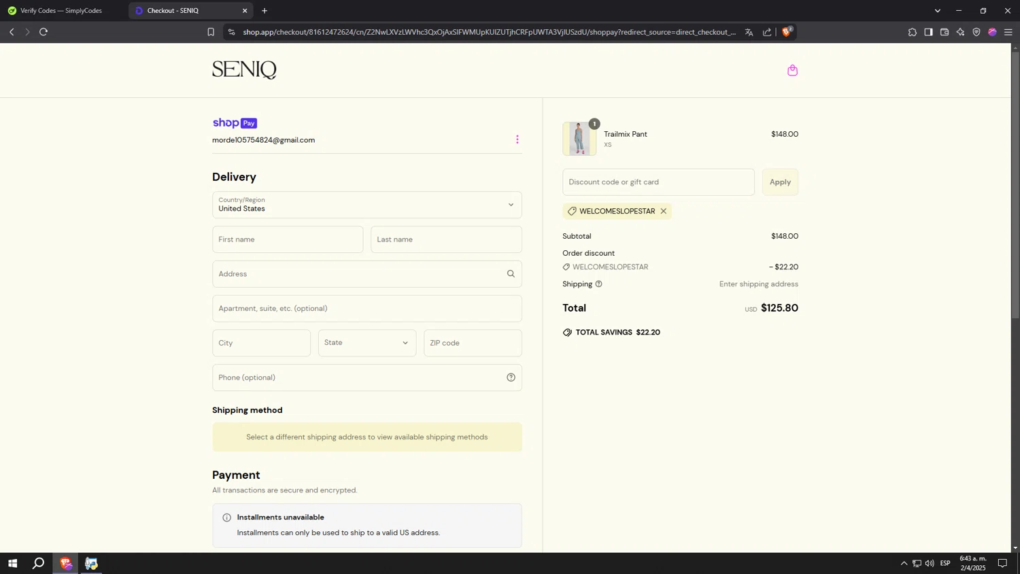Open the State dropdown
This screenshot has width=1020, height=574.
tap(367, 343)
